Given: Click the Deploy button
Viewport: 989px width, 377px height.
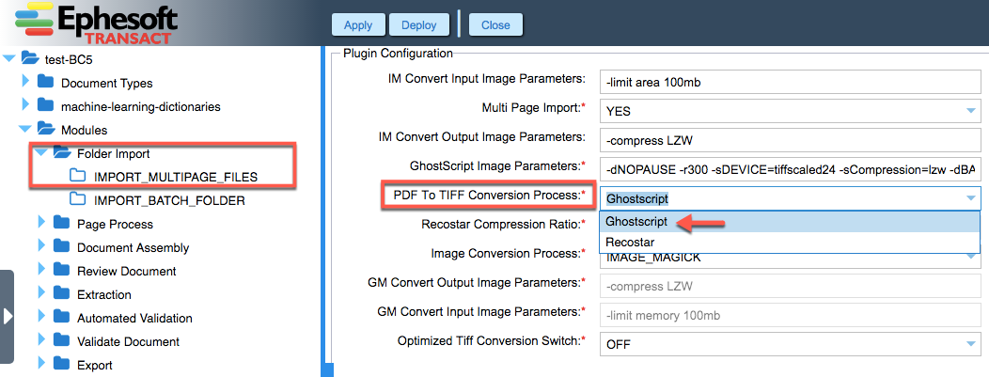Looking at the screenshot, I should 418,24.
